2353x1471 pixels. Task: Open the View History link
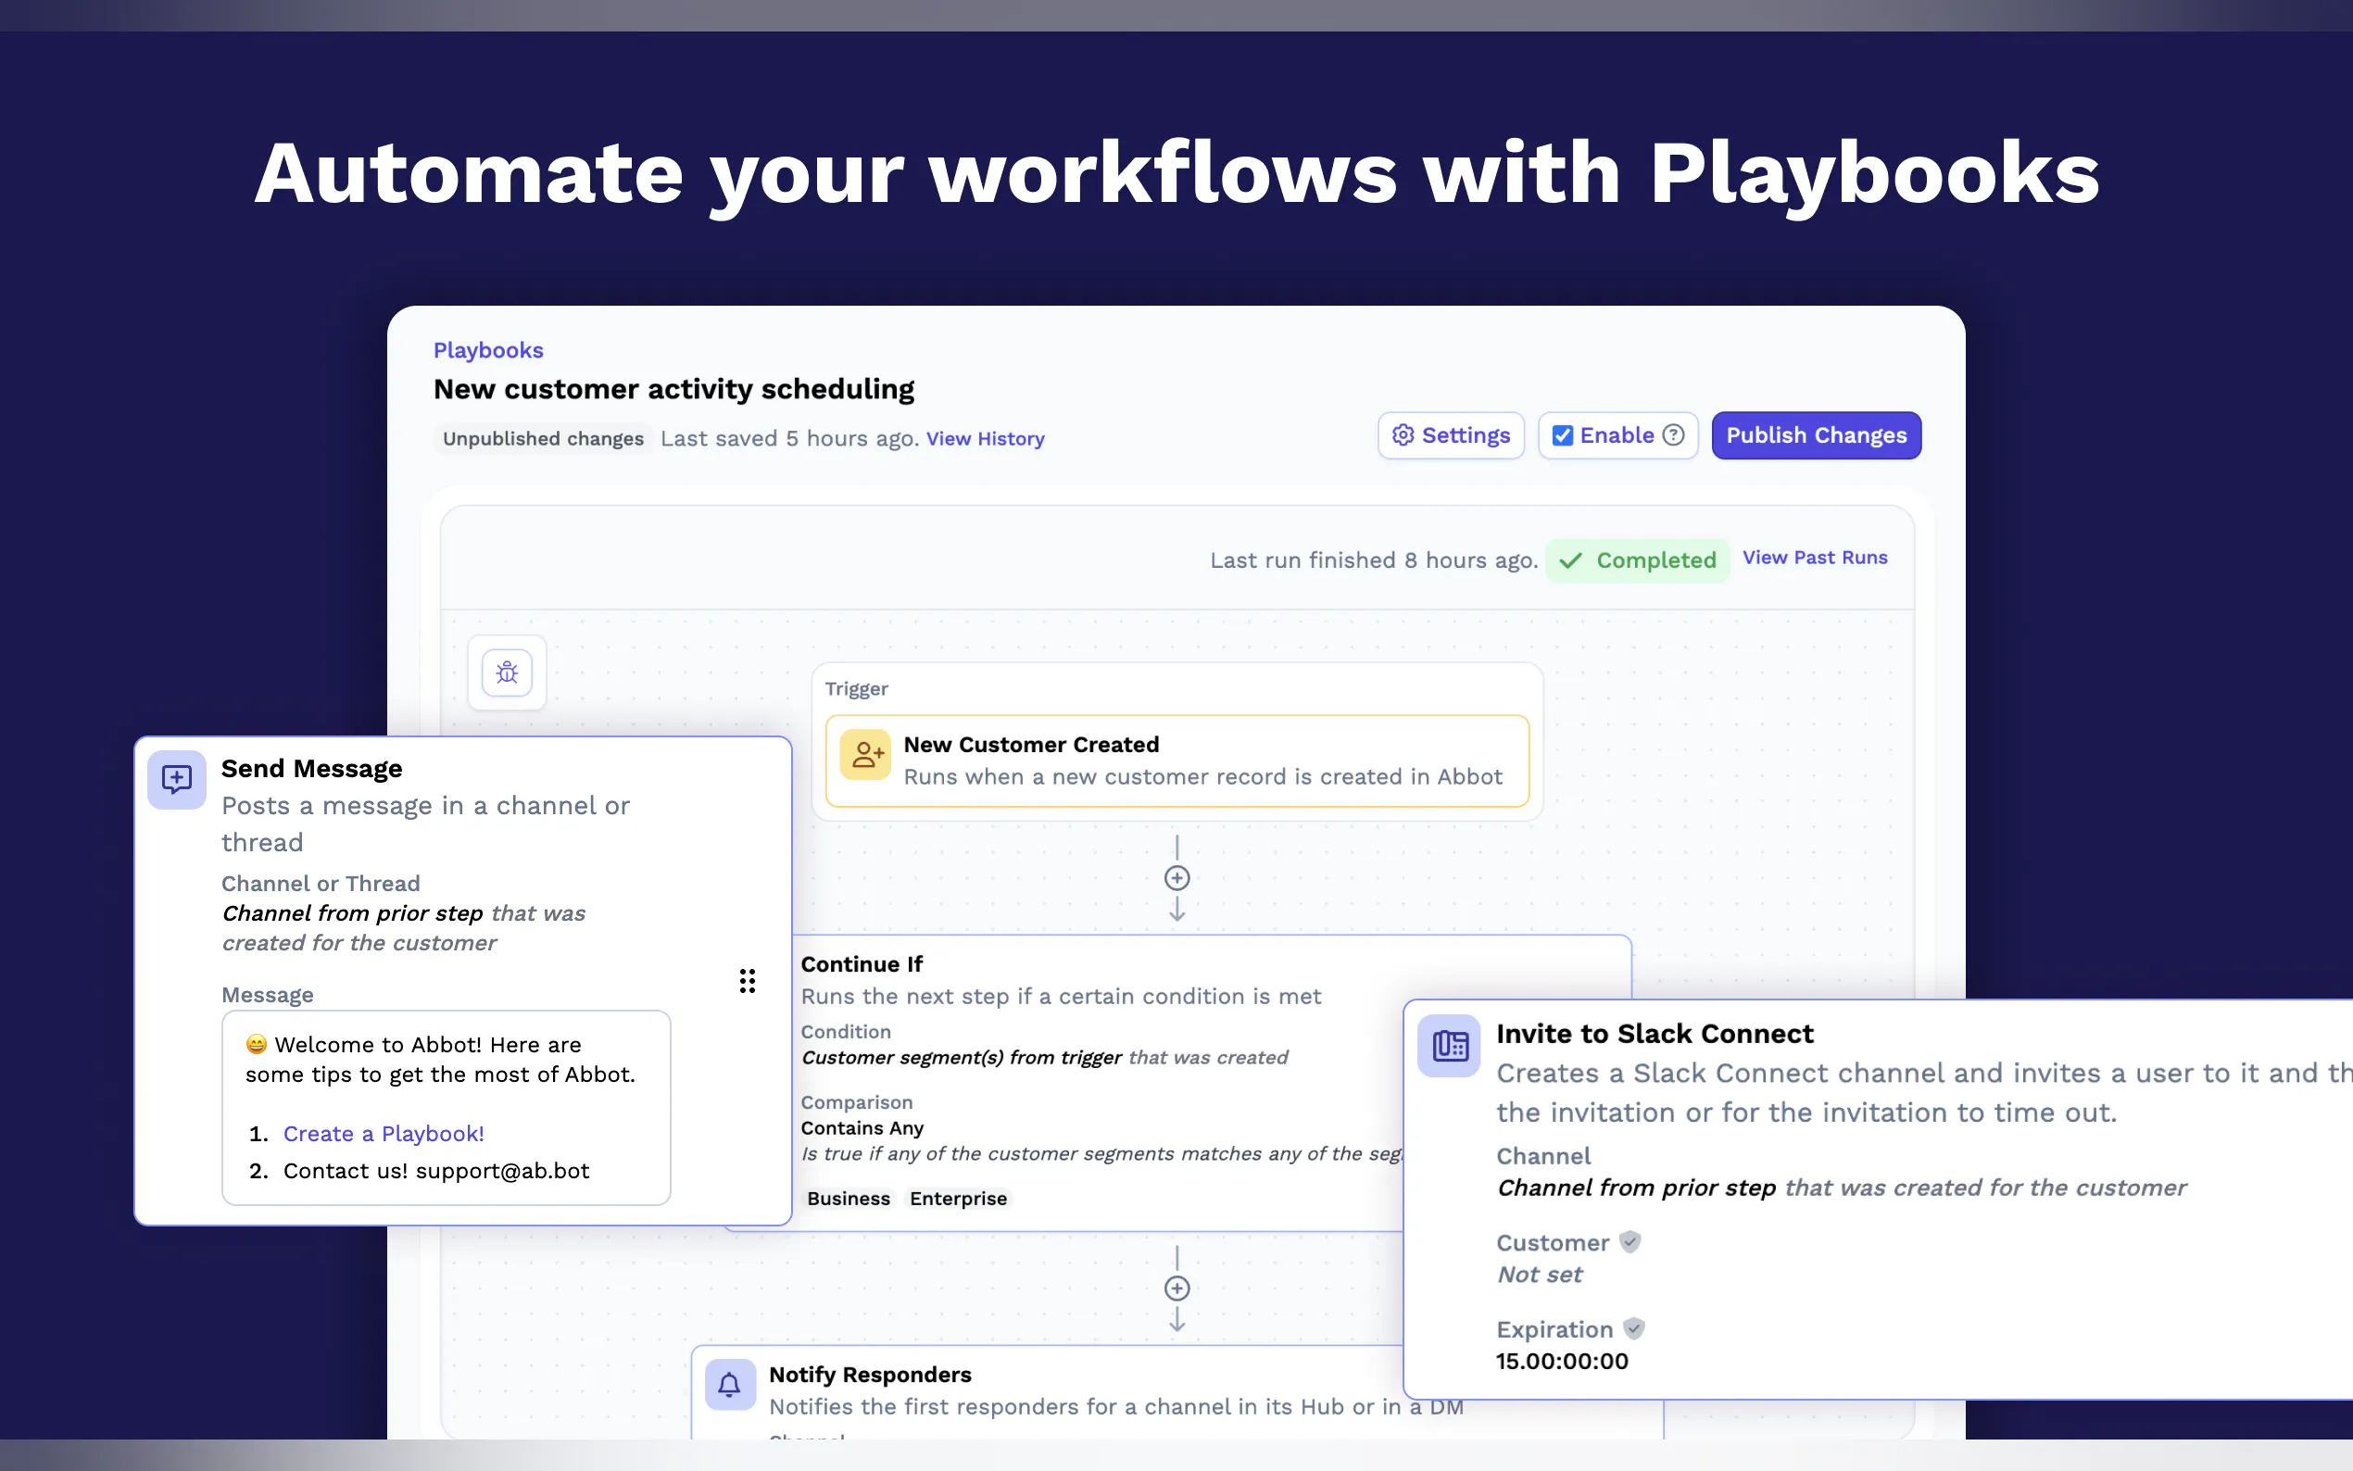click(985, 439)
